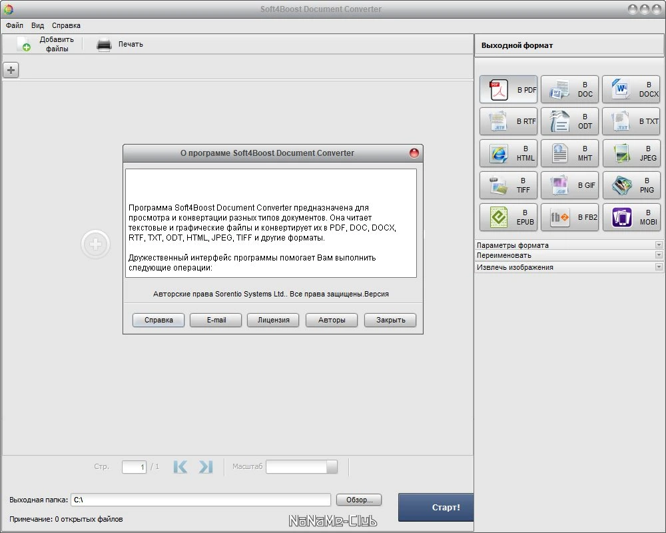Select the To TXT format
This screenshot has height=533, width=666.
(631, 121)
